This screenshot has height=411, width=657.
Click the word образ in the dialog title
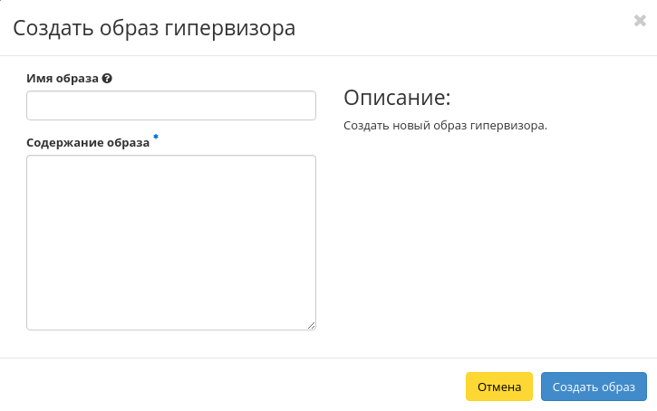pyautogui.click(x=128, y=28)
